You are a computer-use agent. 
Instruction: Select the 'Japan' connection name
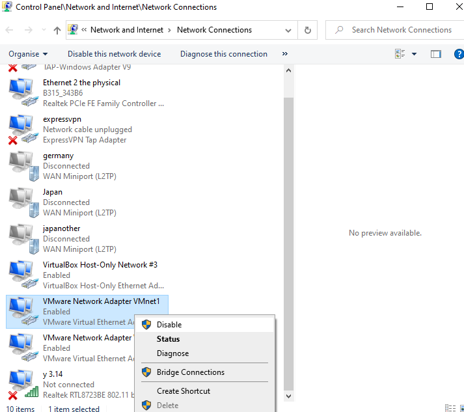(52, 192)
